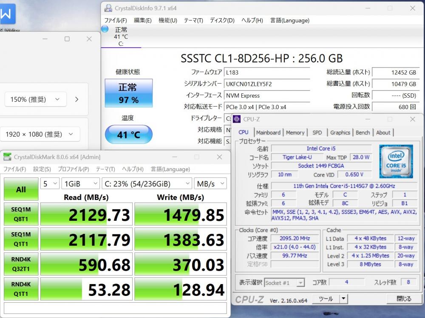
Task: Click the CrystalDiskMark title bar icon
Action: tap(8, 157)
